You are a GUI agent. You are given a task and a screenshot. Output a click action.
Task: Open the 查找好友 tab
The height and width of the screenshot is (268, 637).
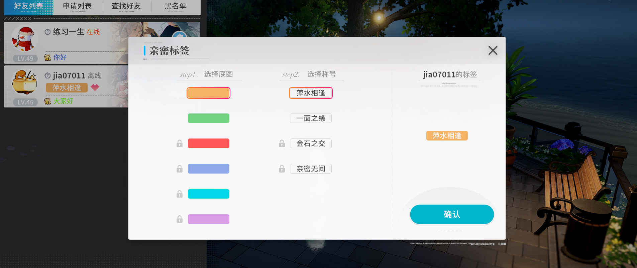coord(126,6)
